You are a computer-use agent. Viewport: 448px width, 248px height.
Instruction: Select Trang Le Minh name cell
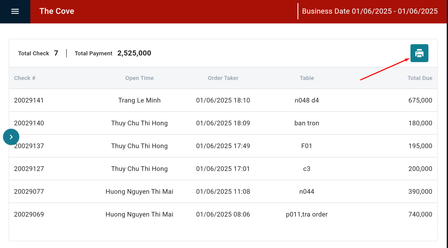[139, 100]
